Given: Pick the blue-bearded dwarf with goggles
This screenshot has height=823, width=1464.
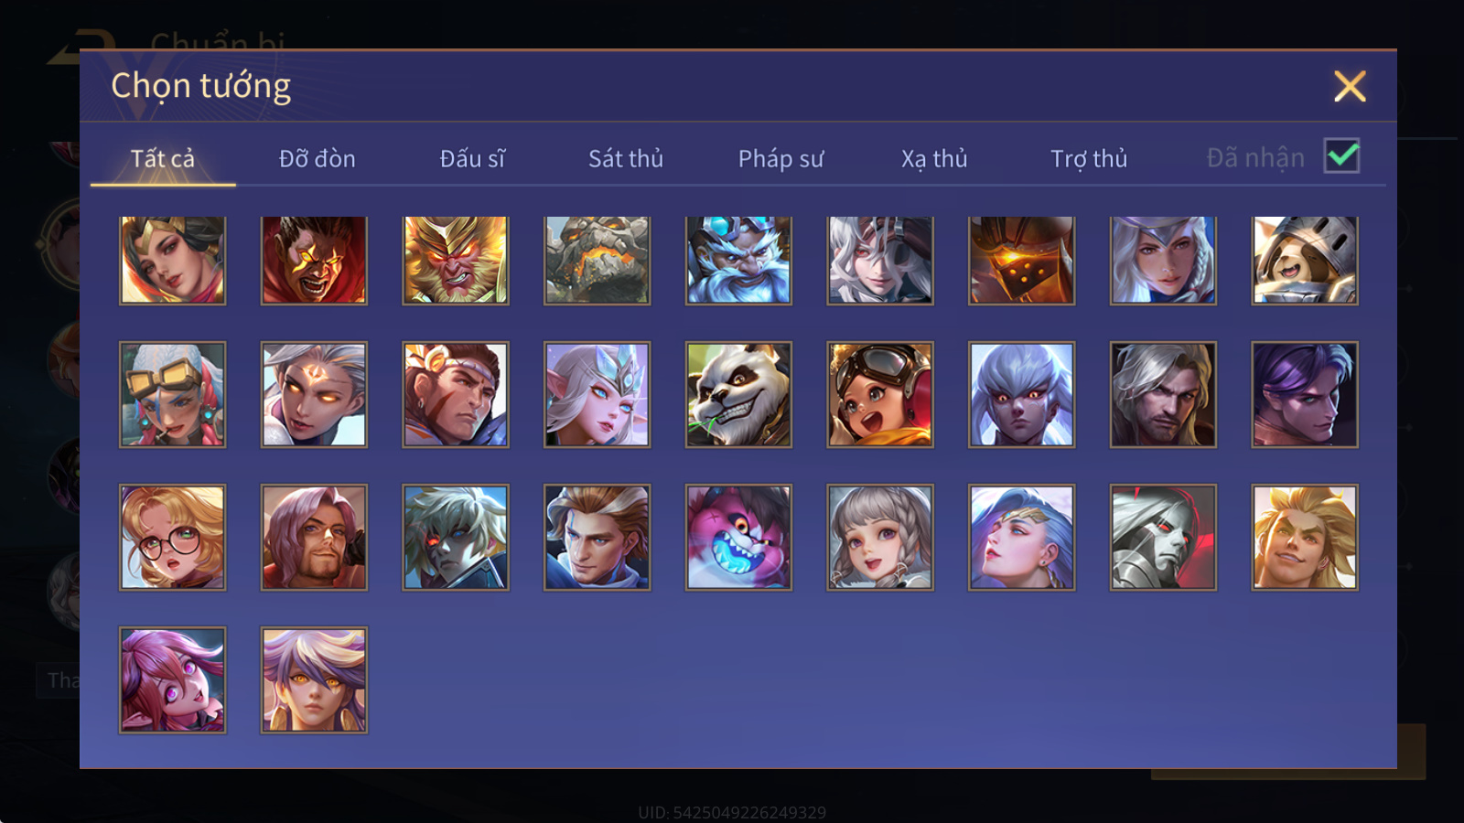Looking at the screenshot, I should pos(738,261).
